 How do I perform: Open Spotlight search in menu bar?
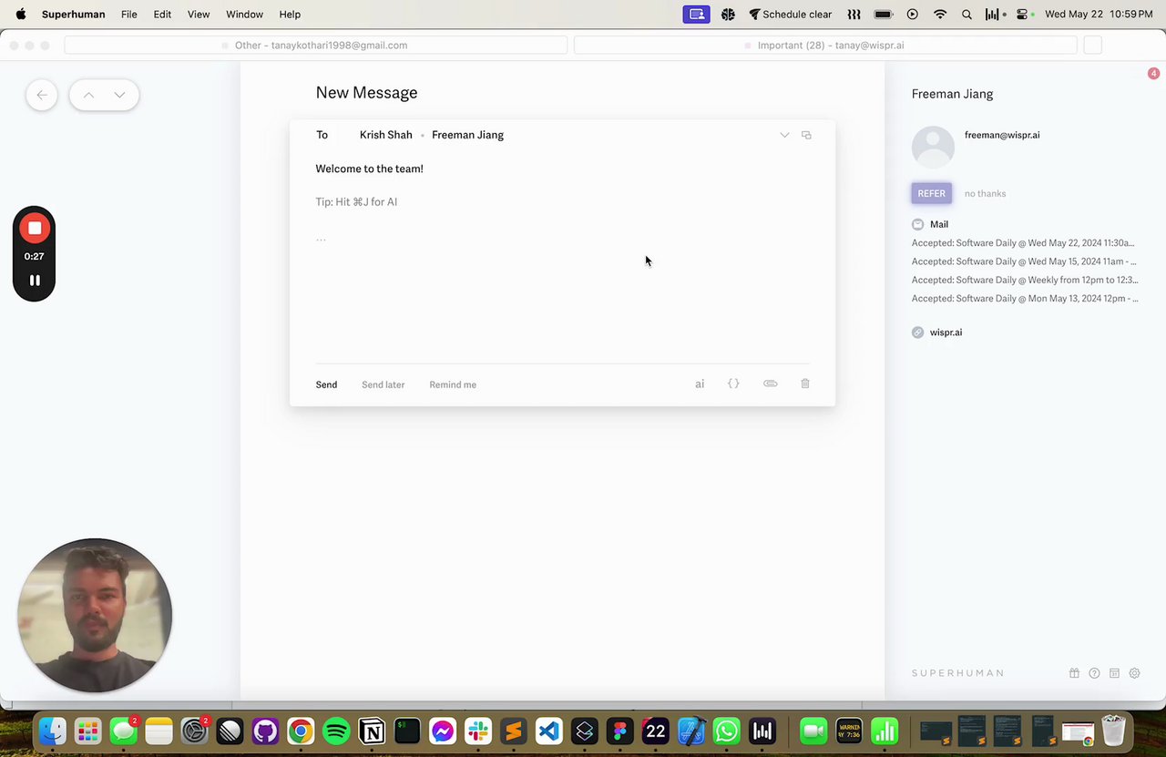coord(967,15)
